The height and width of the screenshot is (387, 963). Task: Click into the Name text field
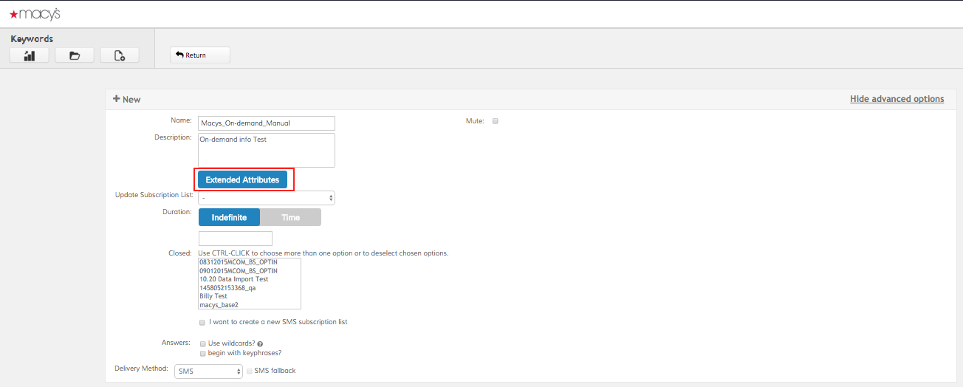pyautogui.click(x=266, y=123)
